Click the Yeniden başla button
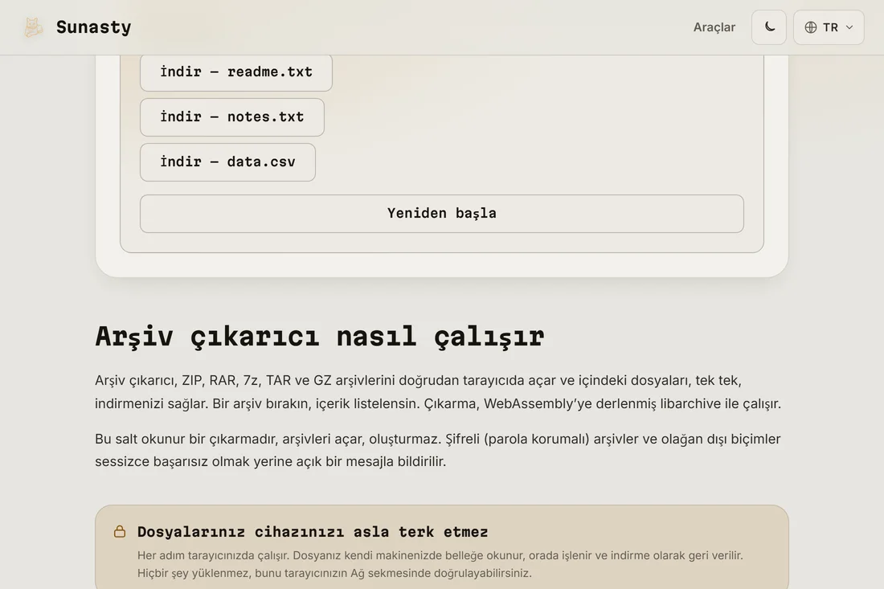 point(441,214)
